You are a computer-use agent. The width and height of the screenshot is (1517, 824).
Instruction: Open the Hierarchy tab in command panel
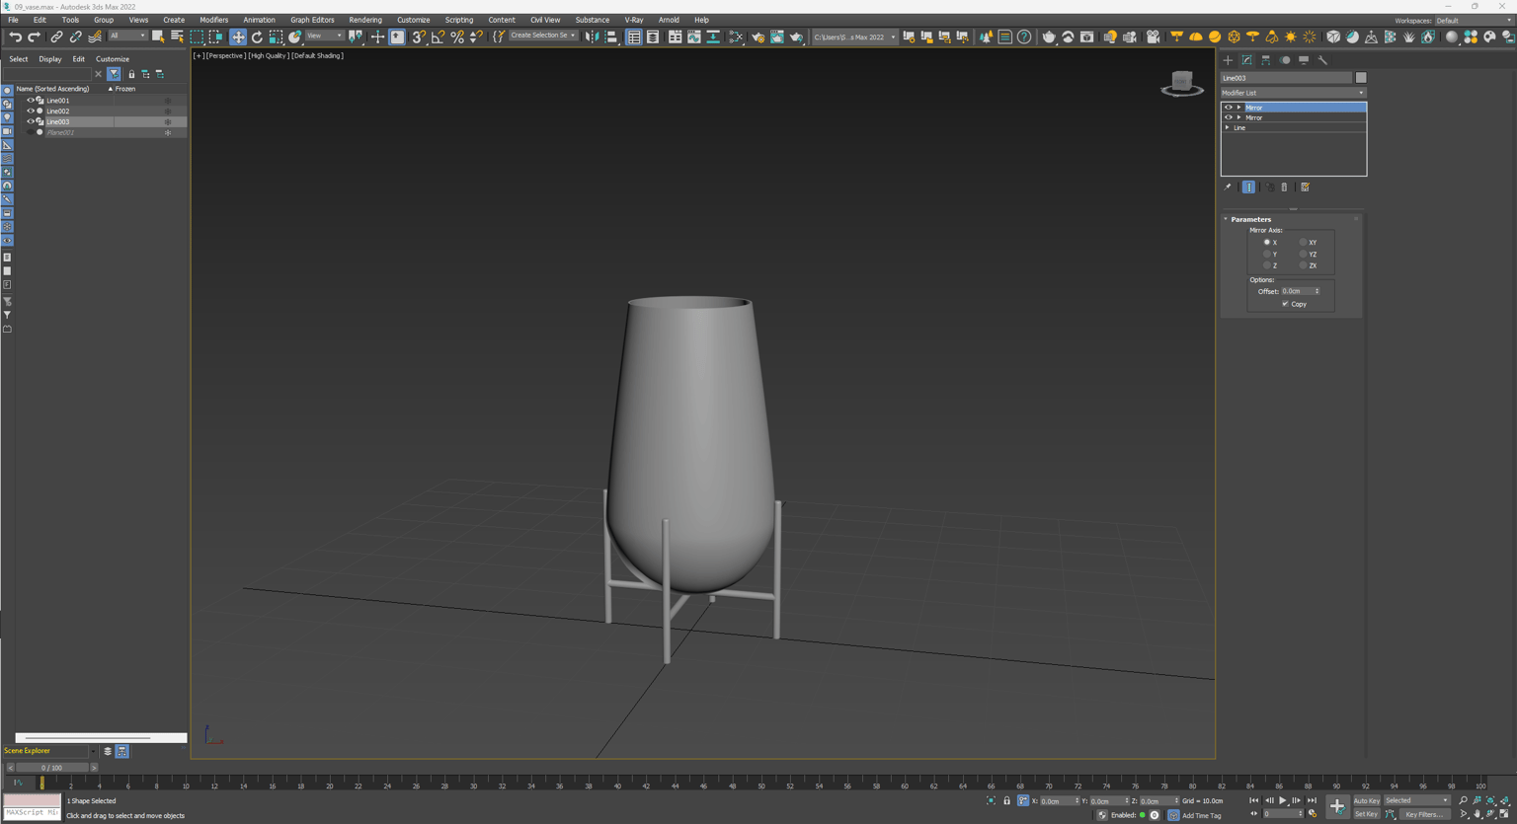click(x=1265, y=60)
